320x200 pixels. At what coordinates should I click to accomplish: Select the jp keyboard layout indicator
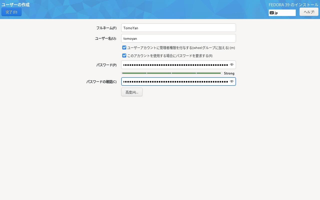(x=282, y=13)
